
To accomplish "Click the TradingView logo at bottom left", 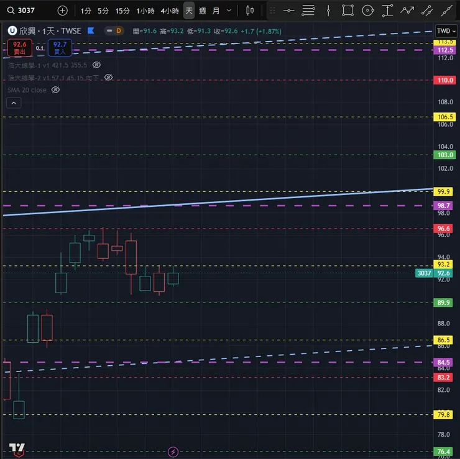I will [x=17, y=448].
